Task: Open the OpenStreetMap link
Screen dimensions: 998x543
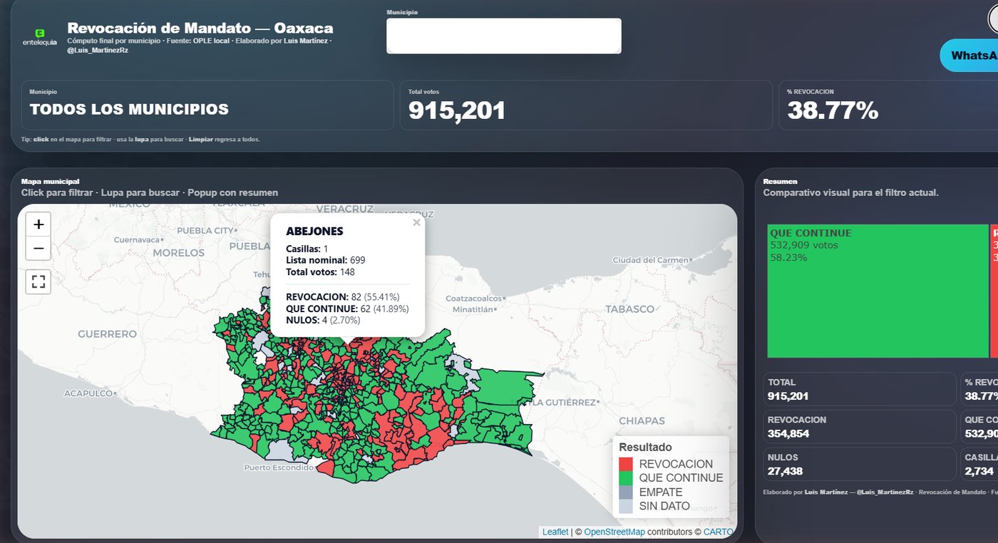Action: [x=614, y=532]
